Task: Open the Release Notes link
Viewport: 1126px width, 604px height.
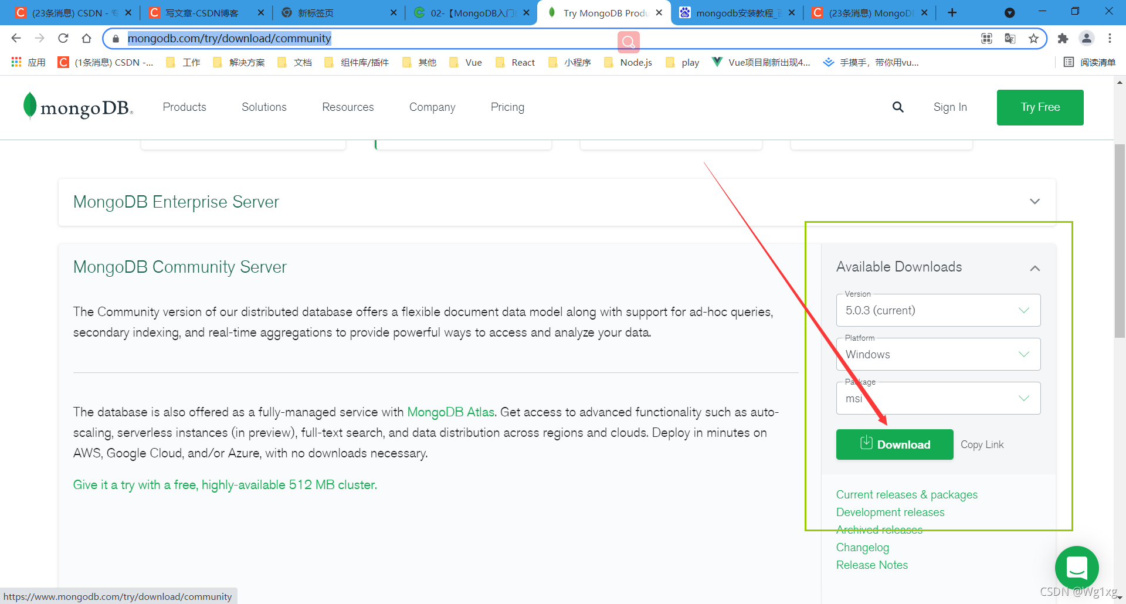Action: coord(871,565)
